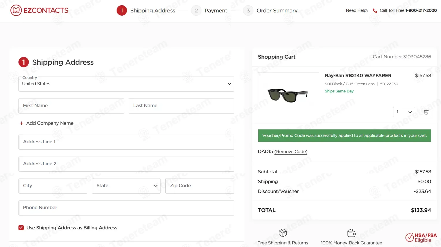Focus the Zip Code field
Screen dimensions: 441x247
coord(200,186)
